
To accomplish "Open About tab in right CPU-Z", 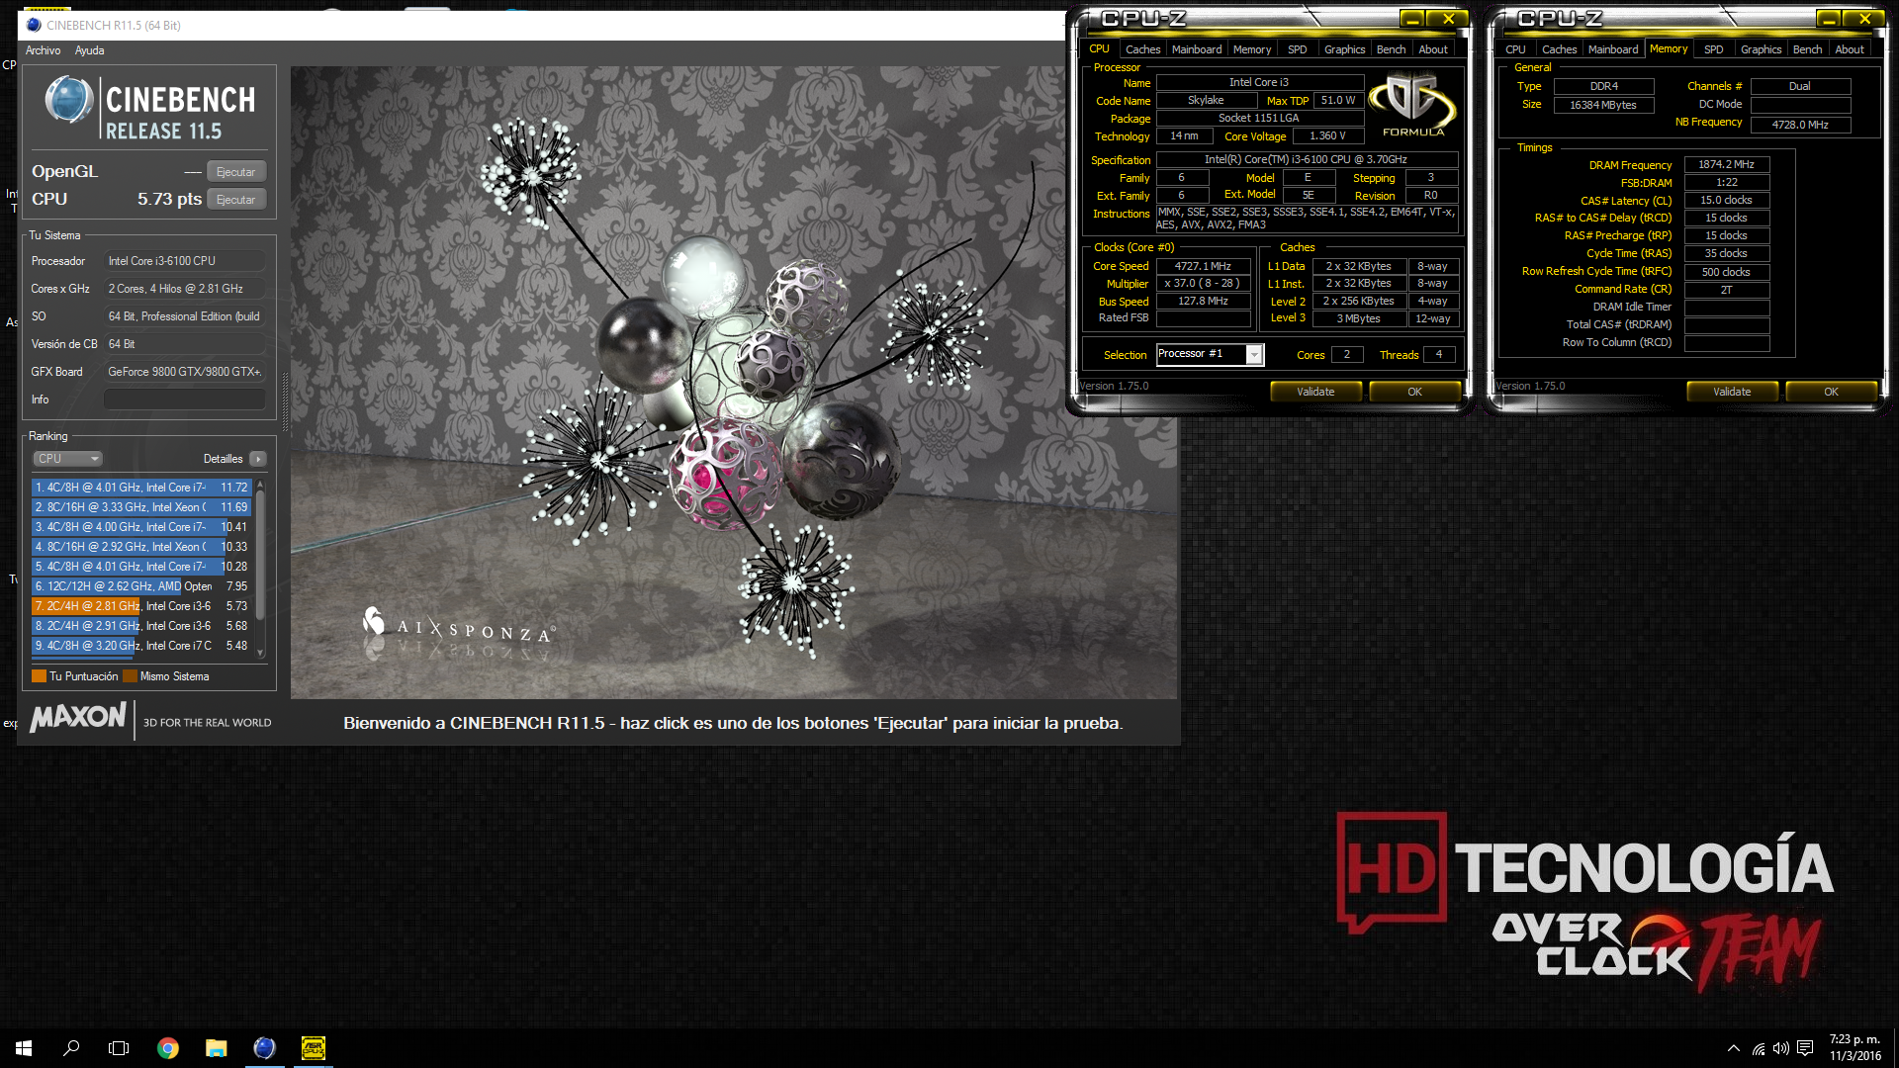I will [1850, 49].
